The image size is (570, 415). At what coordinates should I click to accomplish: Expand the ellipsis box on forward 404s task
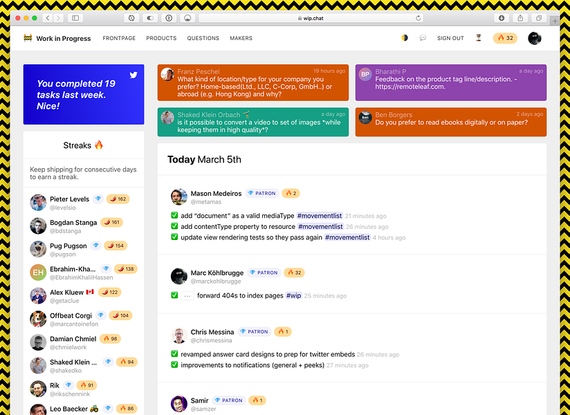(x=187, y=296)
